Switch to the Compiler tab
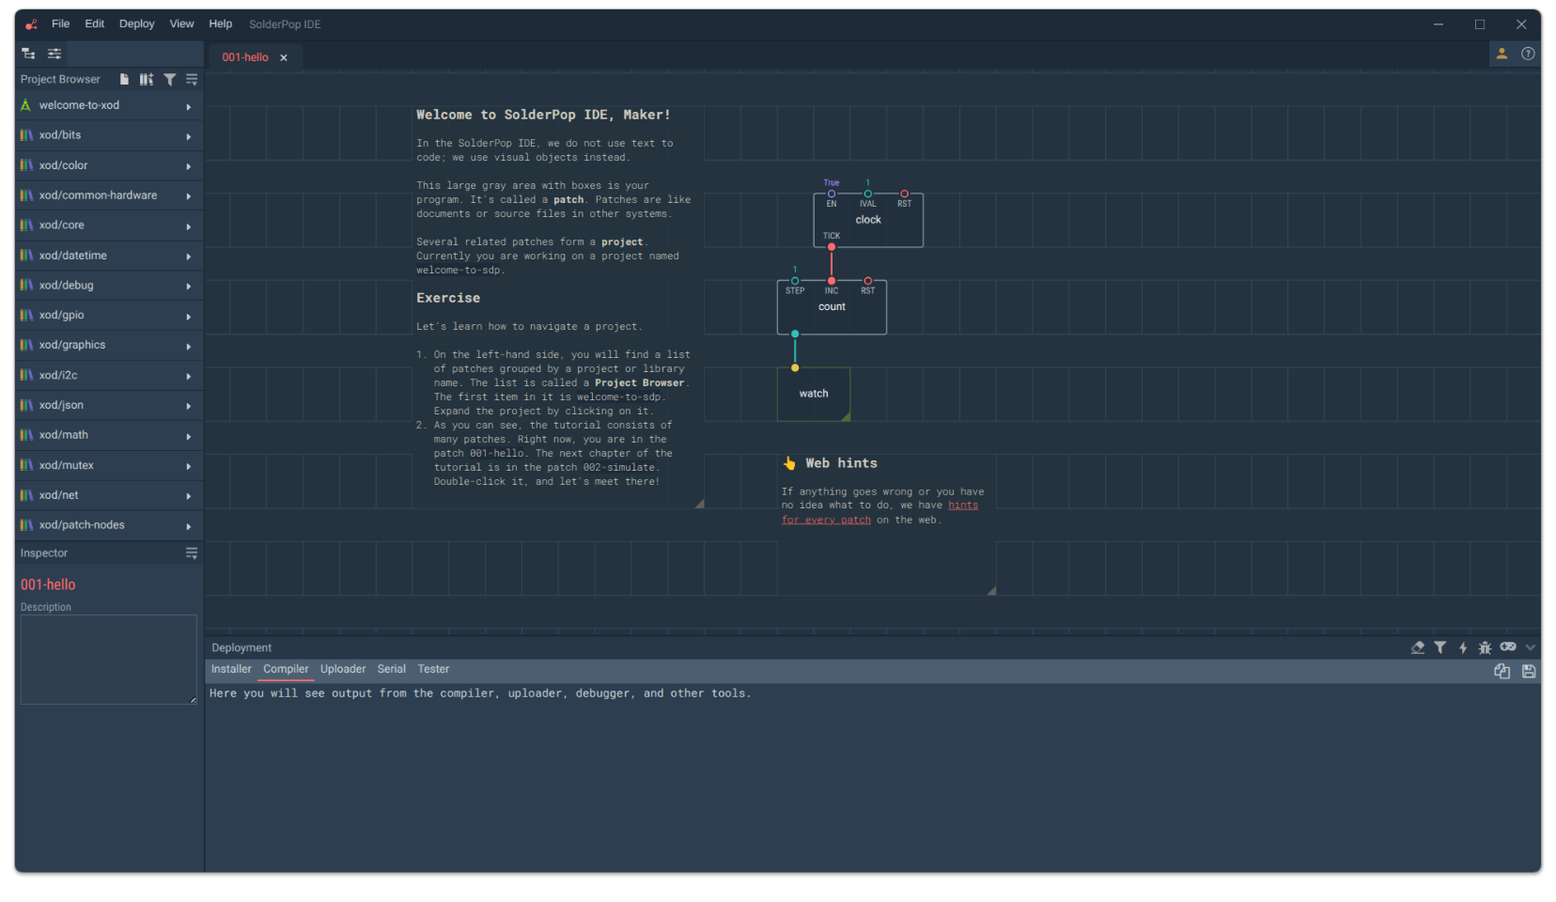Image resolution: width=1556 pixels, height=902 pixels. [x=286, y=669]
